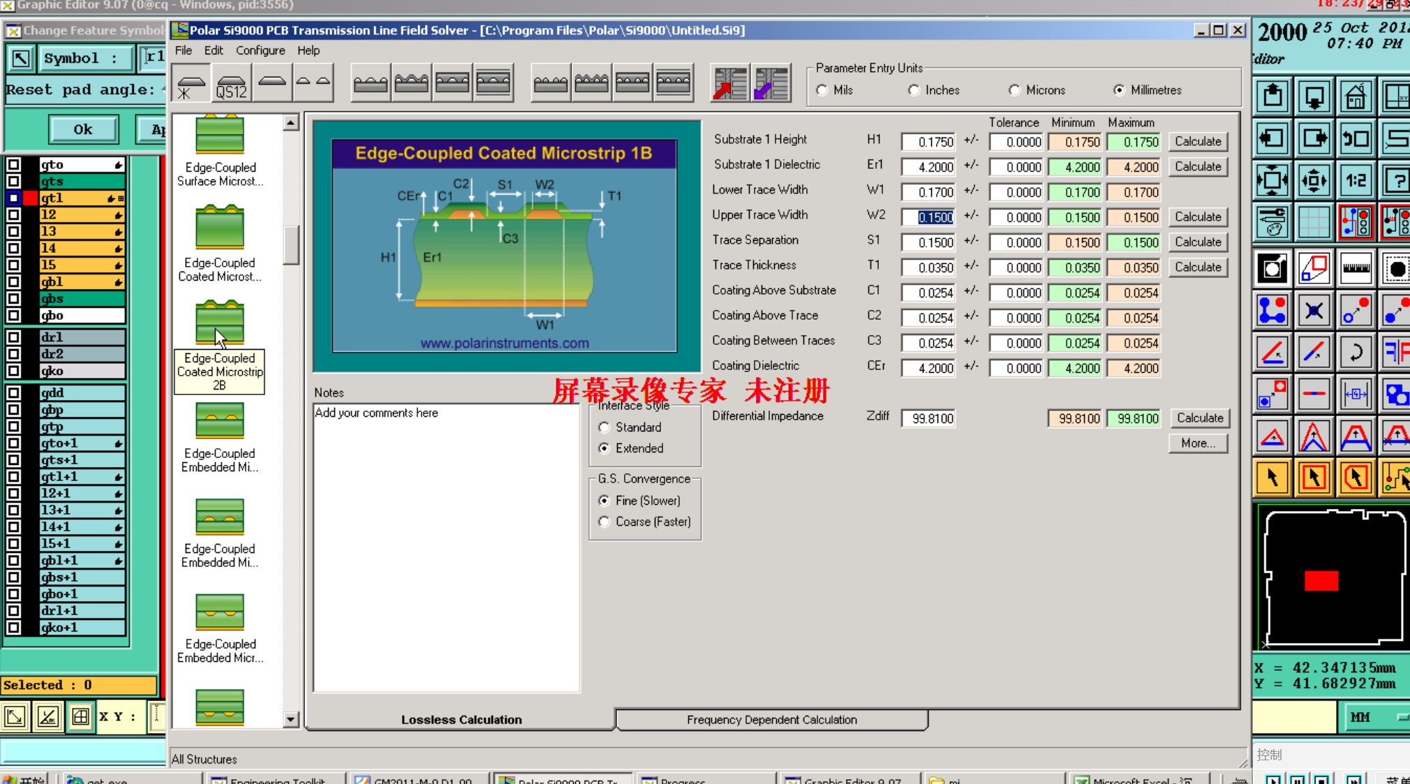Click Calculate for Substrate 1 Dielectric
This screenshot has width=1410, height=784.
[x=1198, y=166]
